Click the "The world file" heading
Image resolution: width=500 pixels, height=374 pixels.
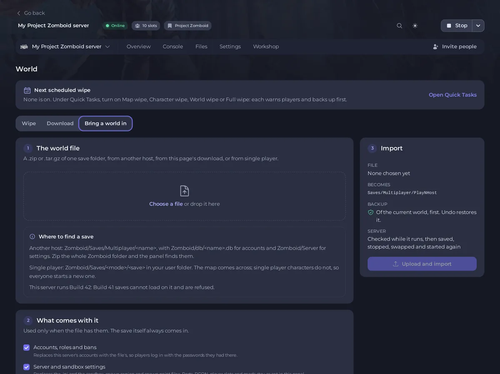(58, 148)
